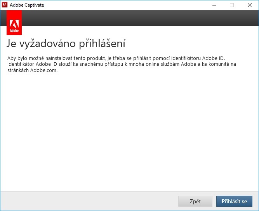
Task: Click the Adobe Captivate title bar icon
Action: 5,5
